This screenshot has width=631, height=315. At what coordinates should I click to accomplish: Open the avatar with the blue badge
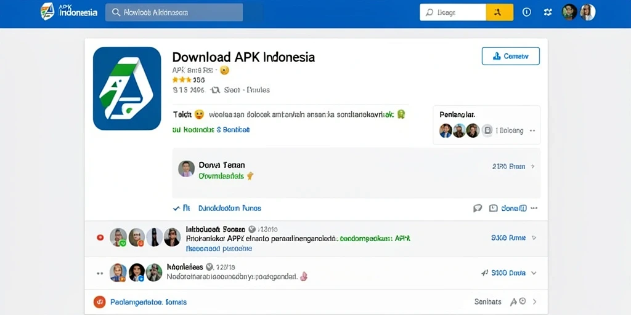click(x=137, y=273)
